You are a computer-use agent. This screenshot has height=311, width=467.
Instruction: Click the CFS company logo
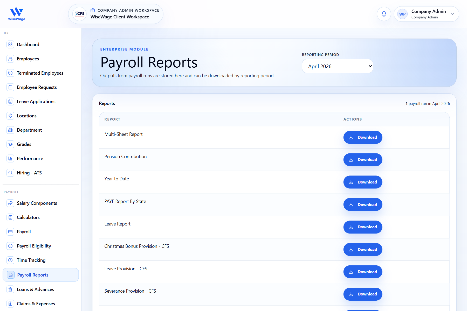pos(80,14)
